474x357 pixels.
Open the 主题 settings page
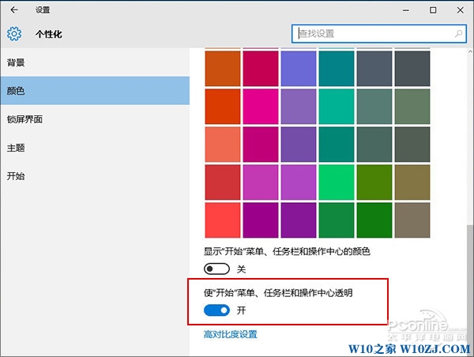click(95, 148)
